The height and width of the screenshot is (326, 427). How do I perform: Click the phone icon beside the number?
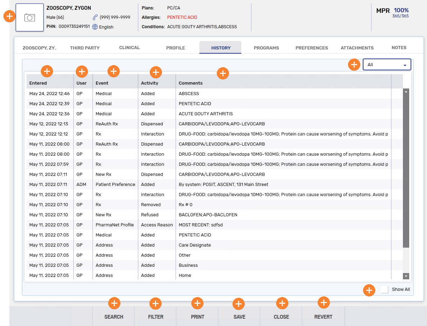click(95, 17)
